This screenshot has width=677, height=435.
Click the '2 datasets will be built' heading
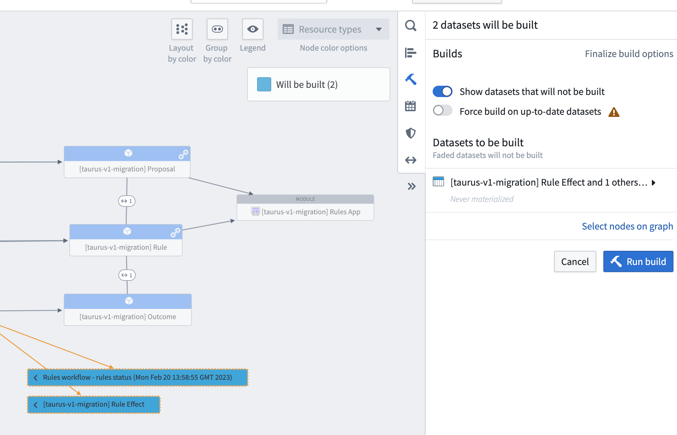point(485,25)
